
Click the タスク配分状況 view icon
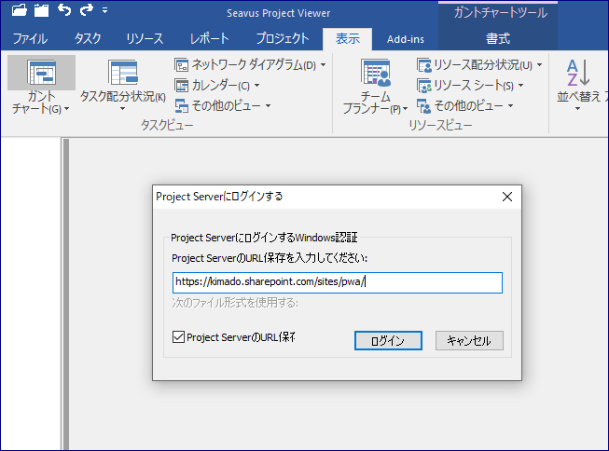[x=123, y=73]
